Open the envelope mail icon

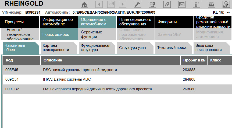[x=182, y=4]
